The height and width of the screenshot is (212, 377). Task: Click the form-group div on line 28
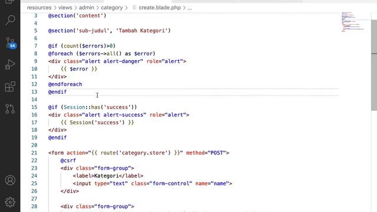click(x=97, y=206)
